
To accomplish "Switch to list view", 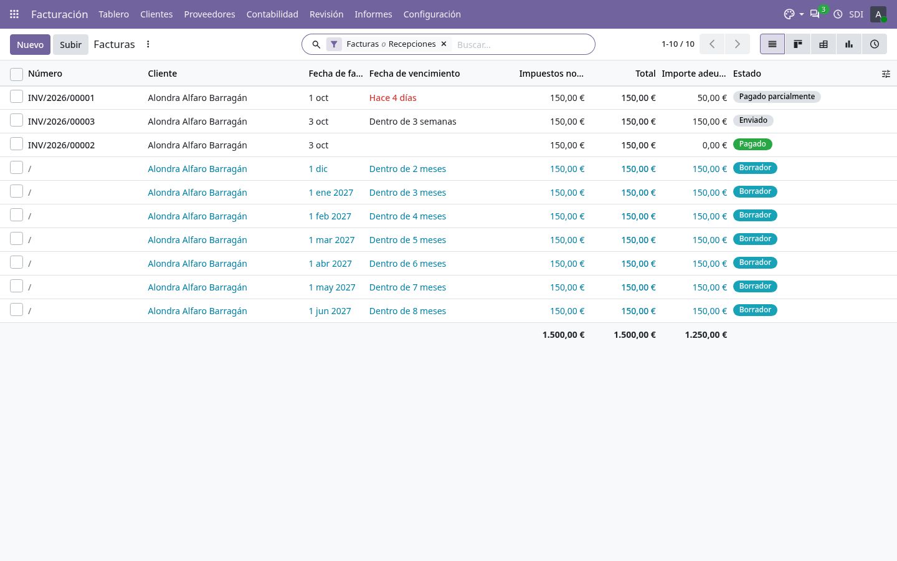I will coord(772,44).
